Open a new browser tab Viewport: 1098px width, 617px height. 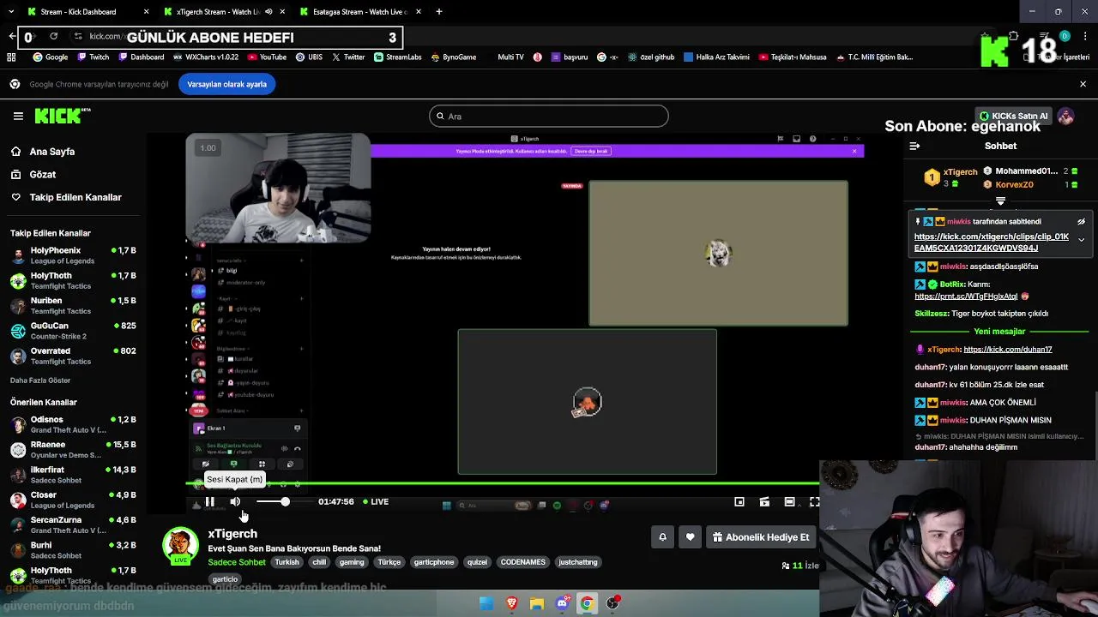pyautogui.click(x=439, y=12)
